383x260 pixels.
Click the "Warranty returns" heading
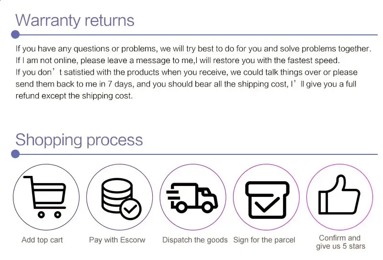pos(75,20)
